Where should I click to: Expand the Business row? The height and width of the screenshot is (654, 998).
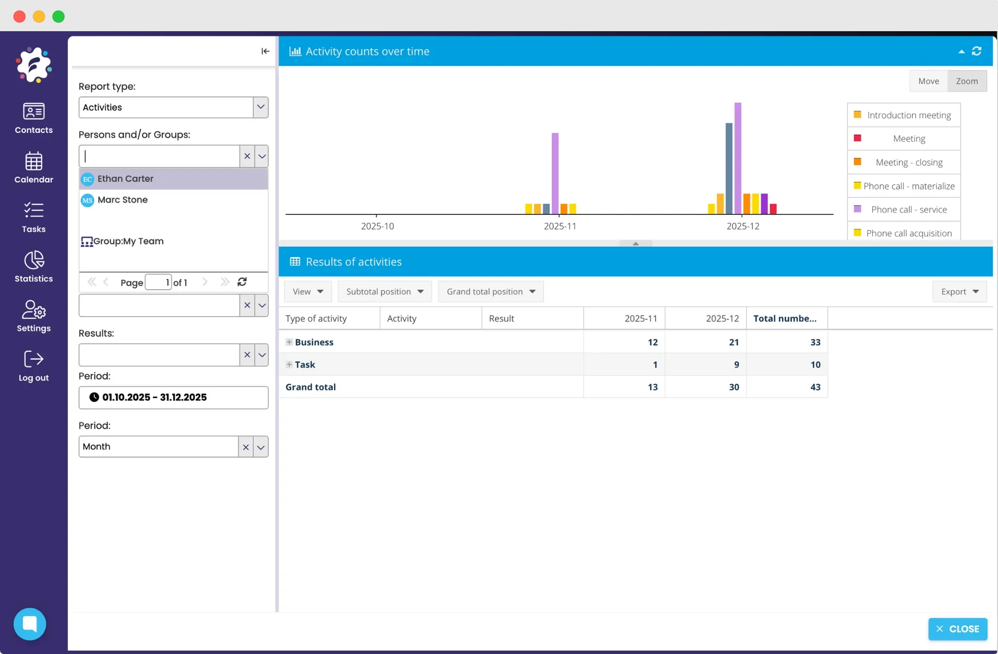coord(289,342)
